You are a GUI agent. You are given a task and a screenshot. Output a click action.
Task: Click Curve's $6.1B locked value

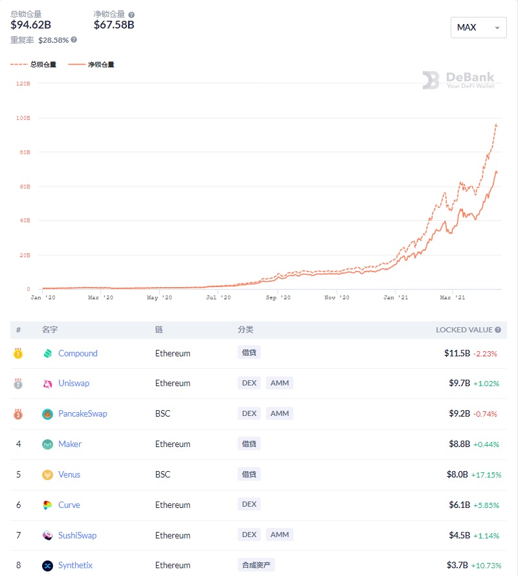click(459, 505)
